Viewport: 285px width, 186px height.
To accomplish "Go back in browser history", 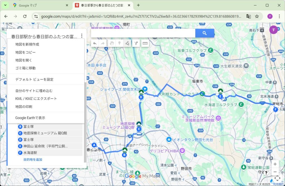I will (x=6, y=16).
